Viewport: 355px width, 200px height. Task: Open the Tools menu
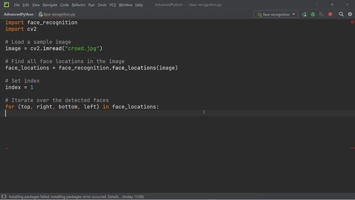pos(102,5)
